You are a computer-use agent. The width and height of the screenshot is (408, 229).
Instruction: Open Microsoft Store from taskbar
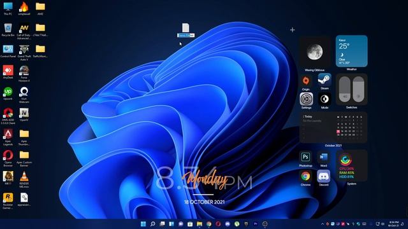pos(190,224)
